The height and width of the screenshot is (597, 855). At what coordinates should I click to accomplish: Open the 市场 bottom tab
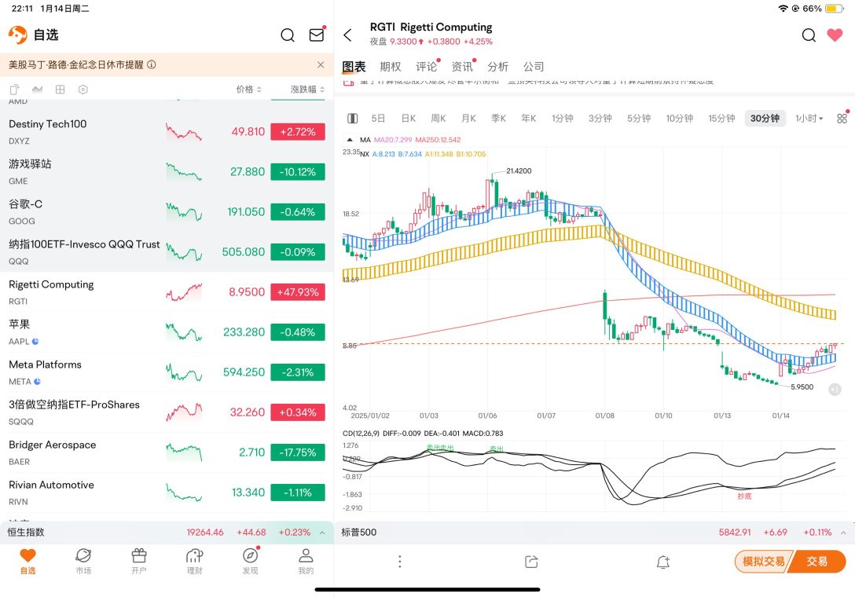(83, 562)
